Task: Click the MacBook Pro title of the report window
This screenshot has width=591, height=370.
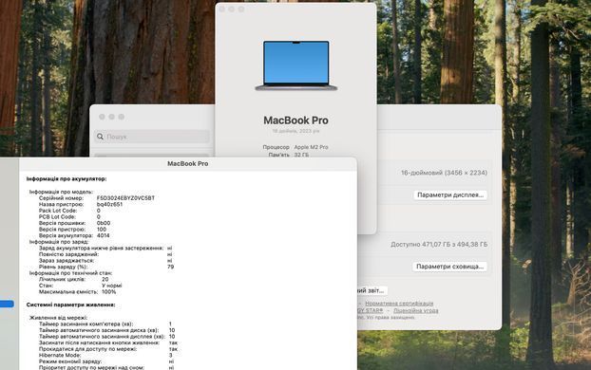Action: click(x=188, y=164)
